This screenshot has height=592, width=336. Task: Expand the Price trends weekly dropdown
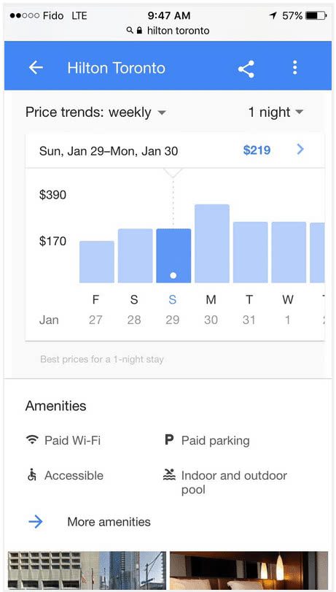tap(95, 112)
